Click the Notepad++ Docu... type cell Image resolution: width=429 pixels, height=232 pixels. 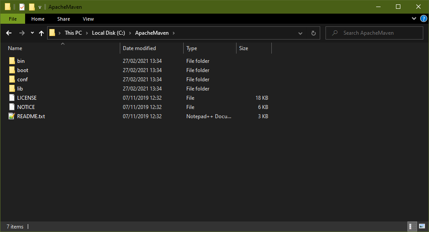pos(209,116)
